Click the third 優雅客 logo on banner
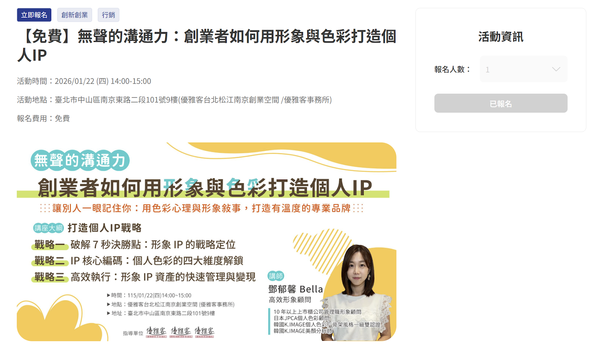616x357 pixels. pos(204,332)
